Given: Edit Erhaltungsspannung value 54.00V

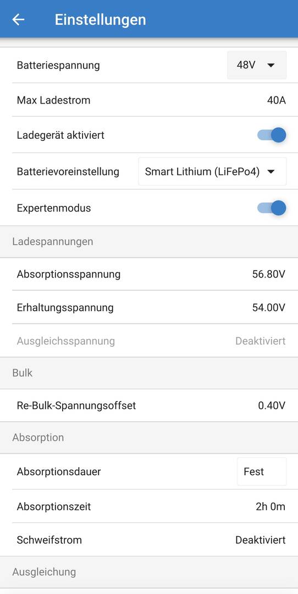Looking at the screenshot, I should pos(268,308).
